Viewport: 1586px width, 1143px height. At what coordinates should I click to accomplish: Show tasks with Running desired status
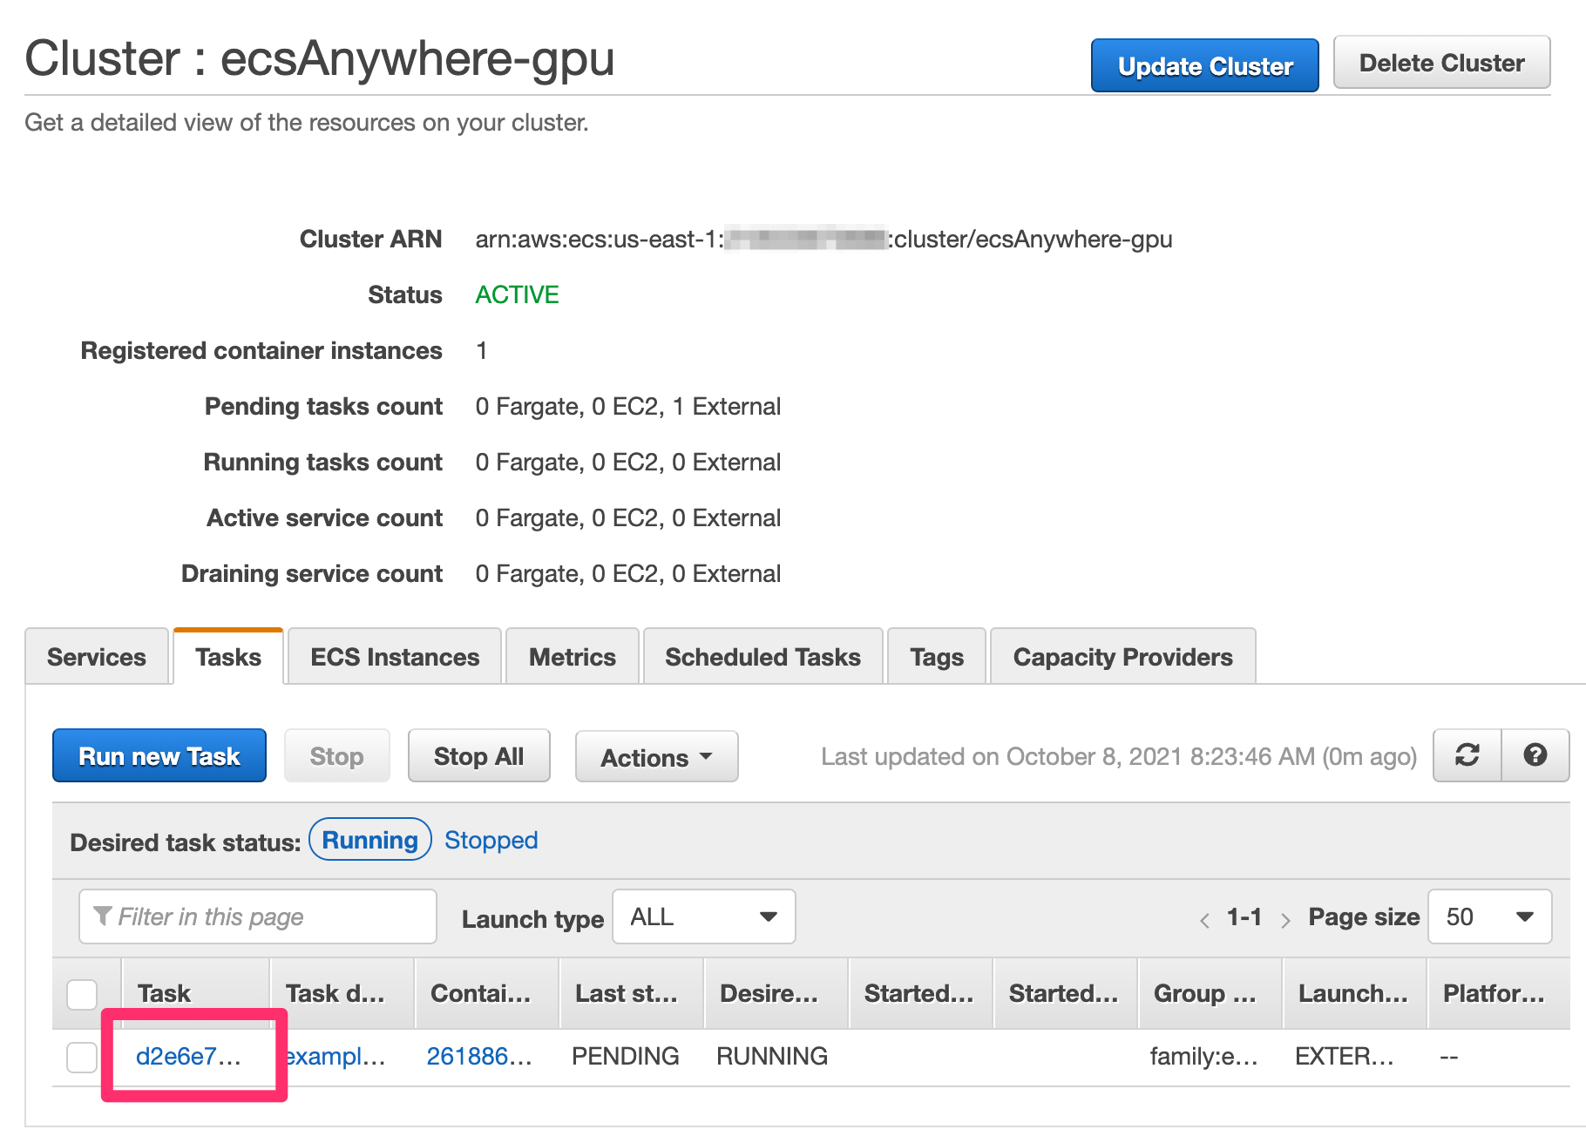pos(370,840)
